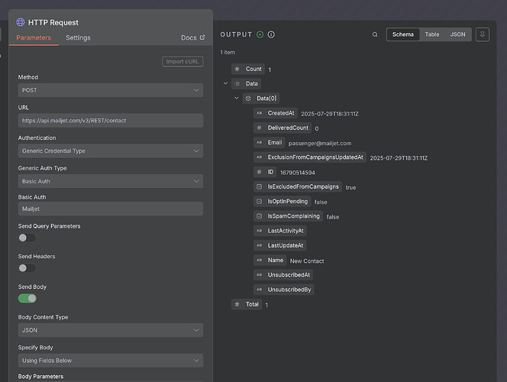Select the Schema output view

(x=403, y=34)
